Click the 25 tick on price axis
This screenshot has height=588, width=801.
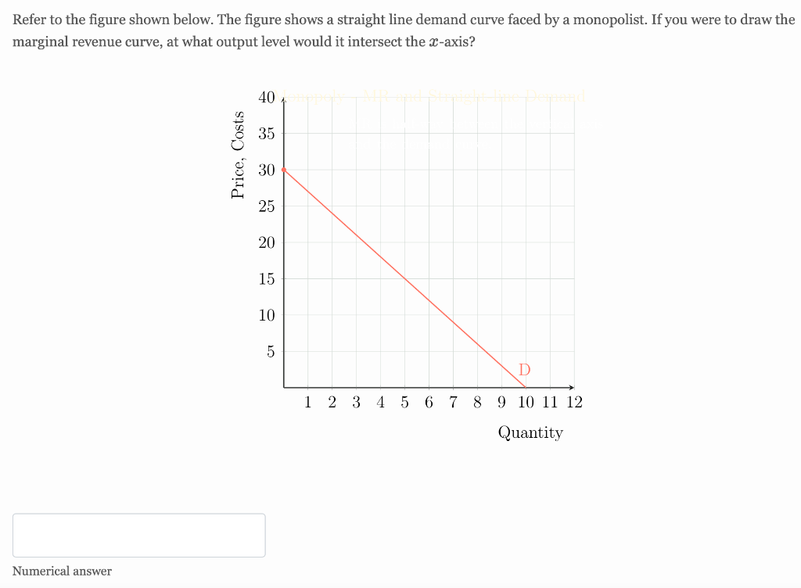(267, 206)
